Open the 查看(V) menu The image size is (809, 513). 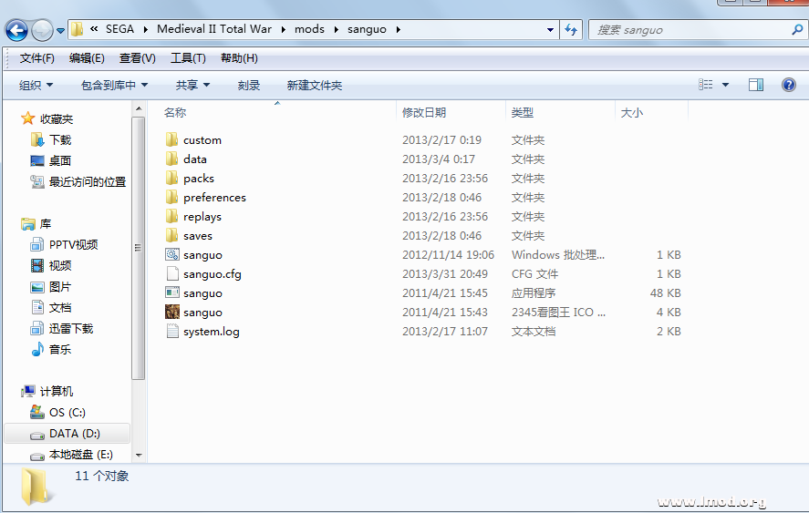pos(137,58)
